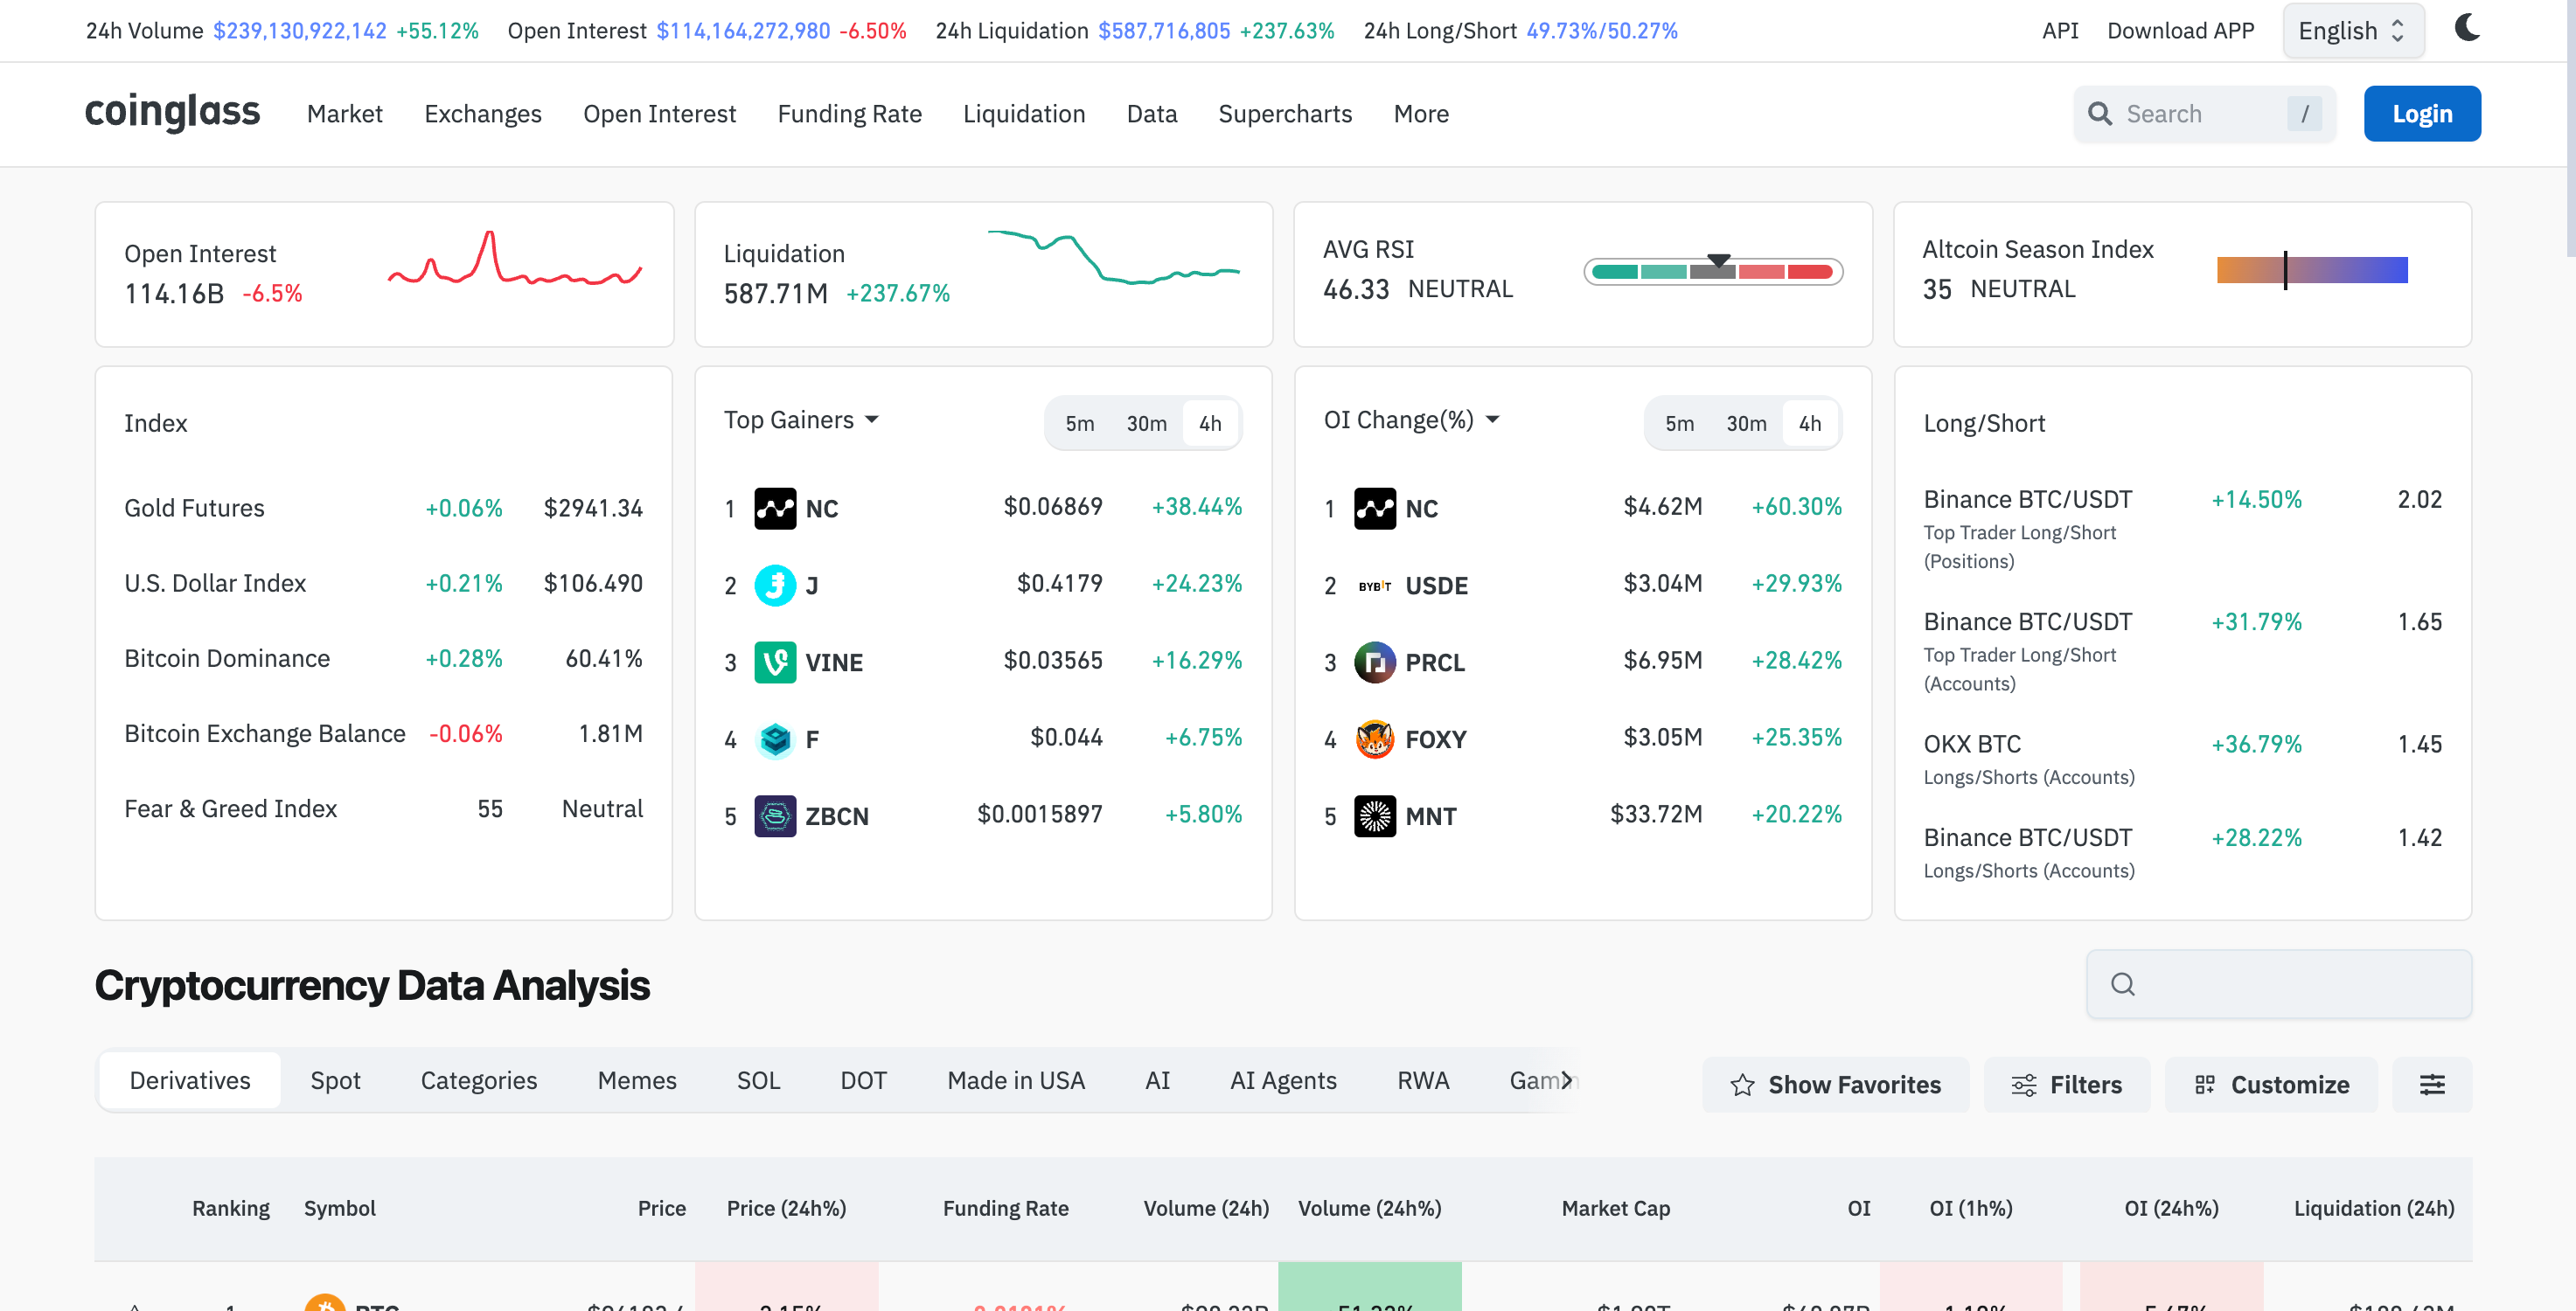Open the table settings sliders icon button

tap(2432, 1086)
